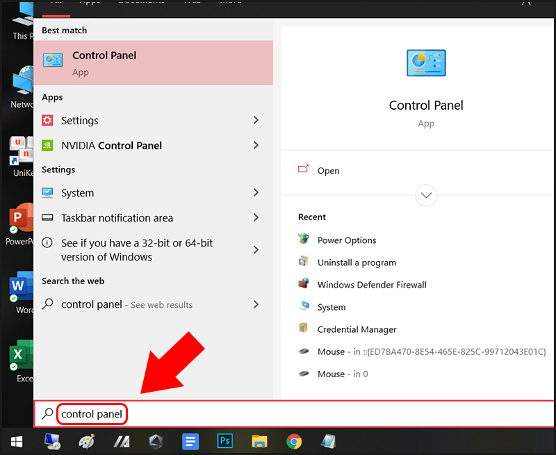Open the monitor icon next to Start
Viewport: 556px width, 455px height.
click(x=53, y=442)
